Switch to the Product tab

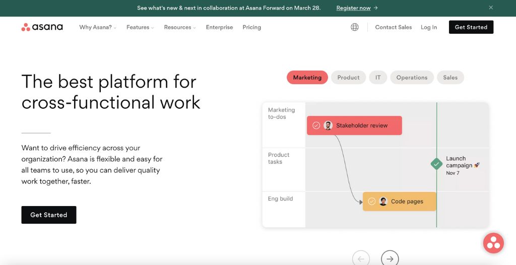point(348,78)
